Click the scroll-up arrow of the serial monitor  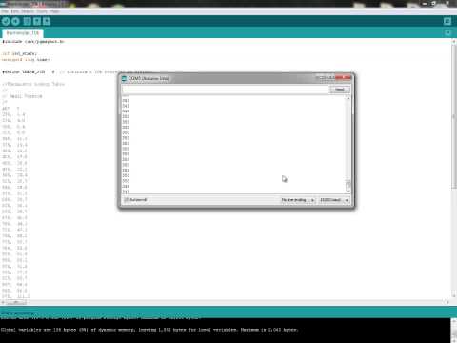[348, 98]
